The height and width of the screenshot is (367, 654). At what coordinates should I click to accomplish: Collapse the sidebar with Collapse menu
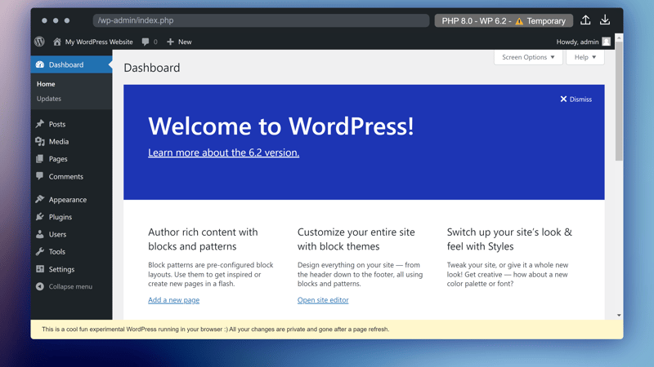point(64,286)
